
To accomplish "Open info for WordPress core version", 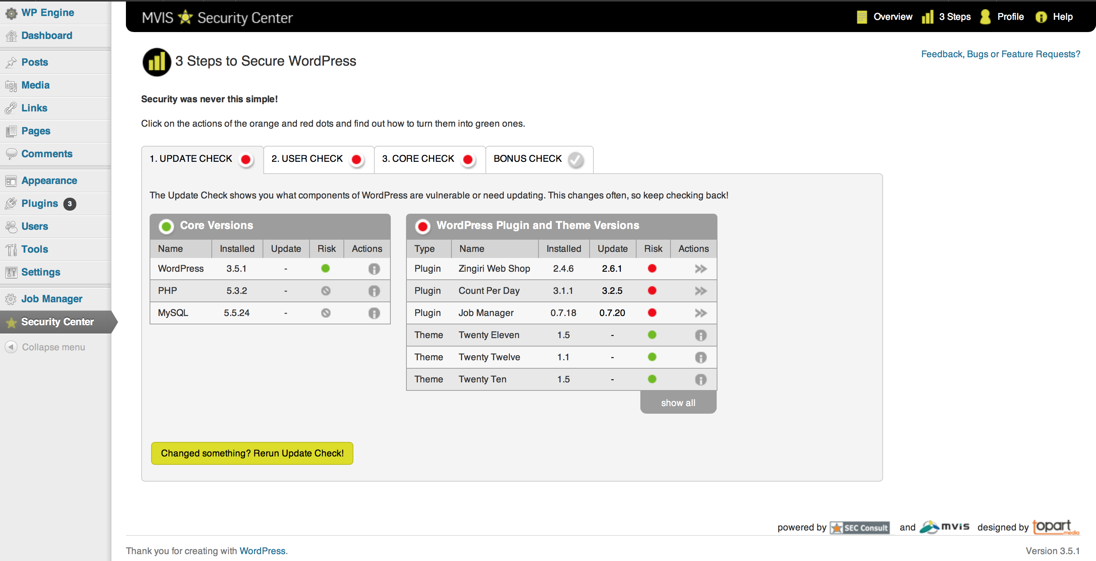I will (x=374, y=269).
